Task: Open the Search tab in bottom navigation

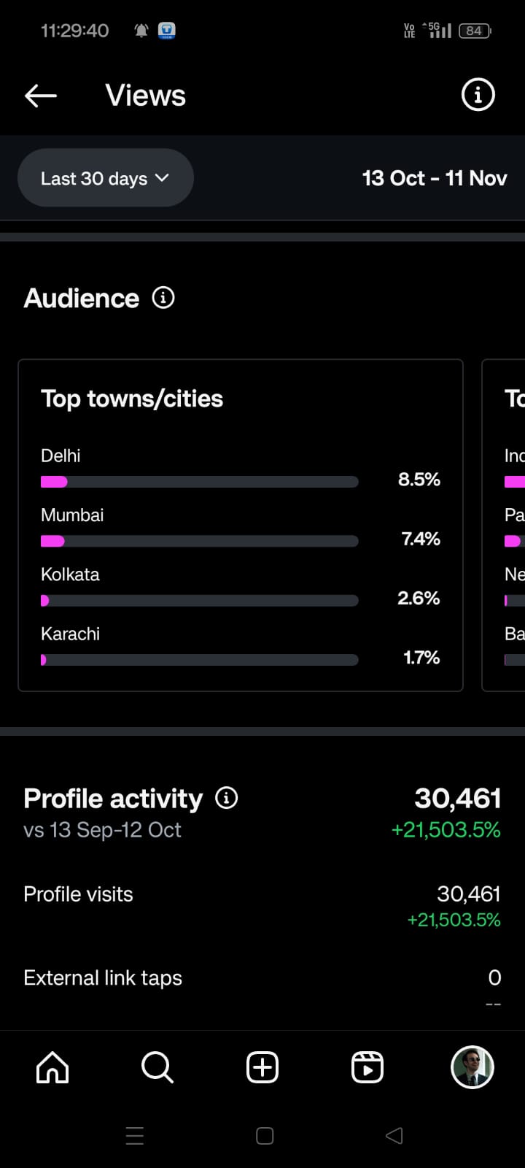Action: (157, 1067)
